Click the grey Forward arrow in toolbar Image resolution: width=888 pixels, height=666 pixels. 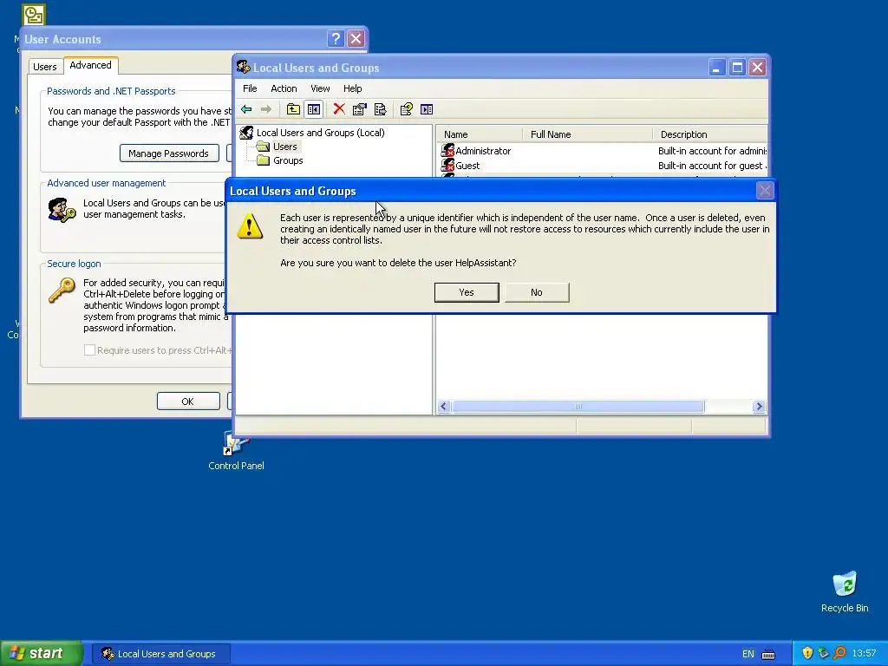265,109
